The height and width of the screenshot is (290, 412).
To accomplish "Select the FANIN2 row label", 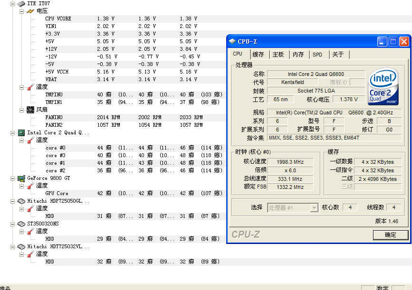I will [x=54, y=125].
